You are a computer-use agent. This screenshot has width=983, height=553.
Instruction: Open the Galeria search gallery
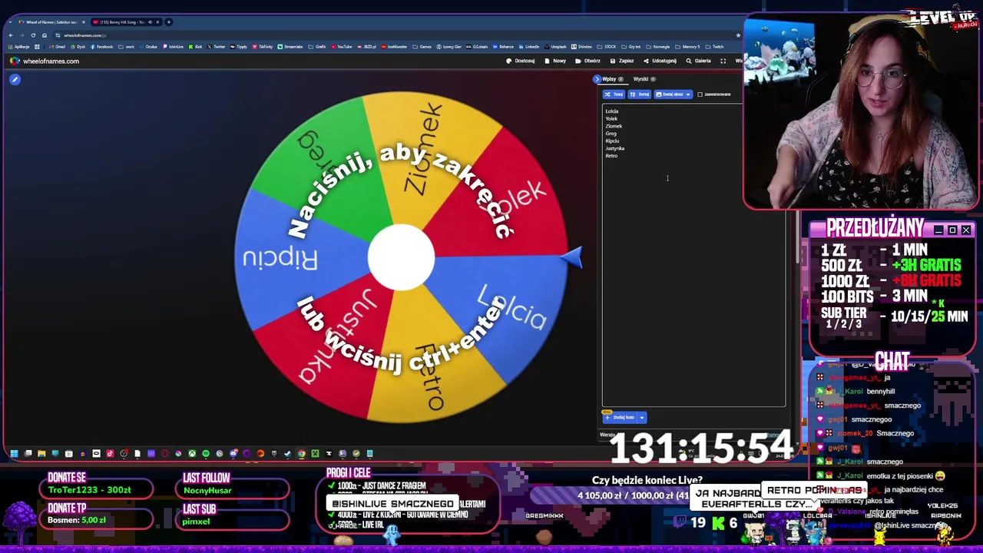coord(699,61)
